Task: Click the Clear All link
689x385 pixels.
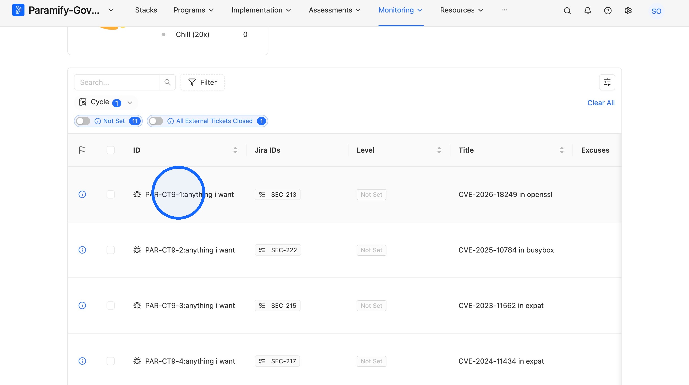Action: 601,103
